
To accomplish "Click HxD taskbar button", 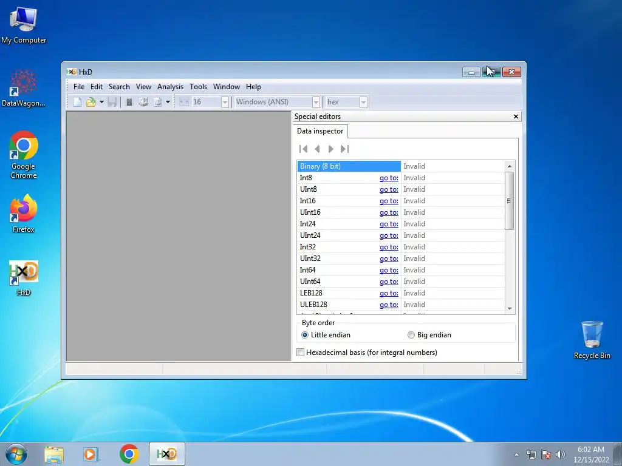I will point(166,454).
